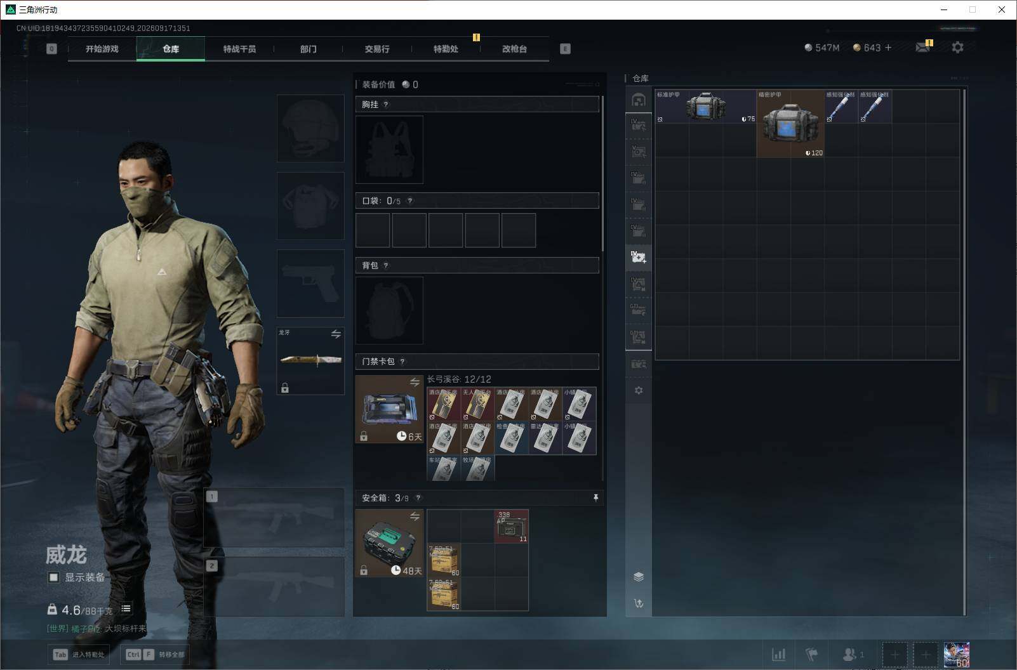
Task: Open the 开始游戏 tab
Action: tap(102, 49)
